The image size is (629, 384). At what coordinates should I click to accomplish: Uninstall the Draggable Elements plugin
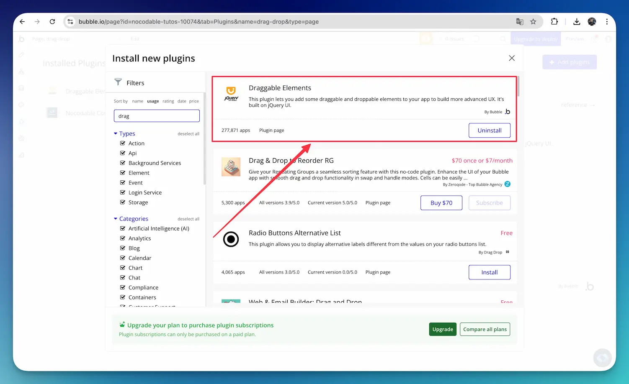tap(490, 131)
